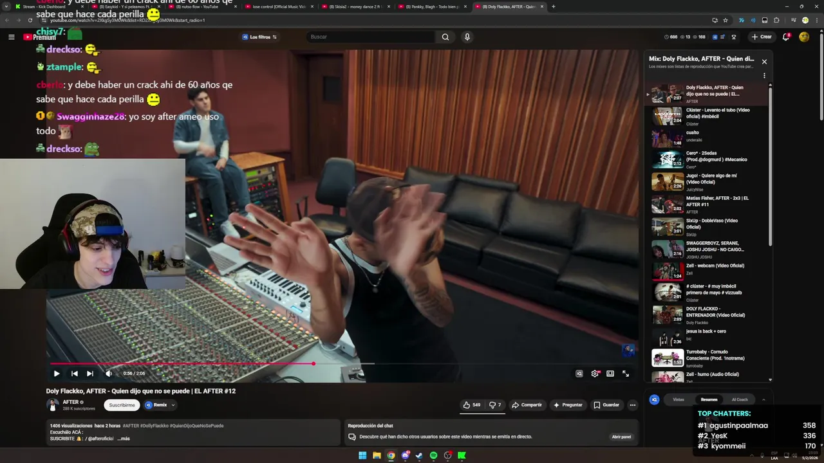Enter fullscreen on the video player

coord(625,373)
